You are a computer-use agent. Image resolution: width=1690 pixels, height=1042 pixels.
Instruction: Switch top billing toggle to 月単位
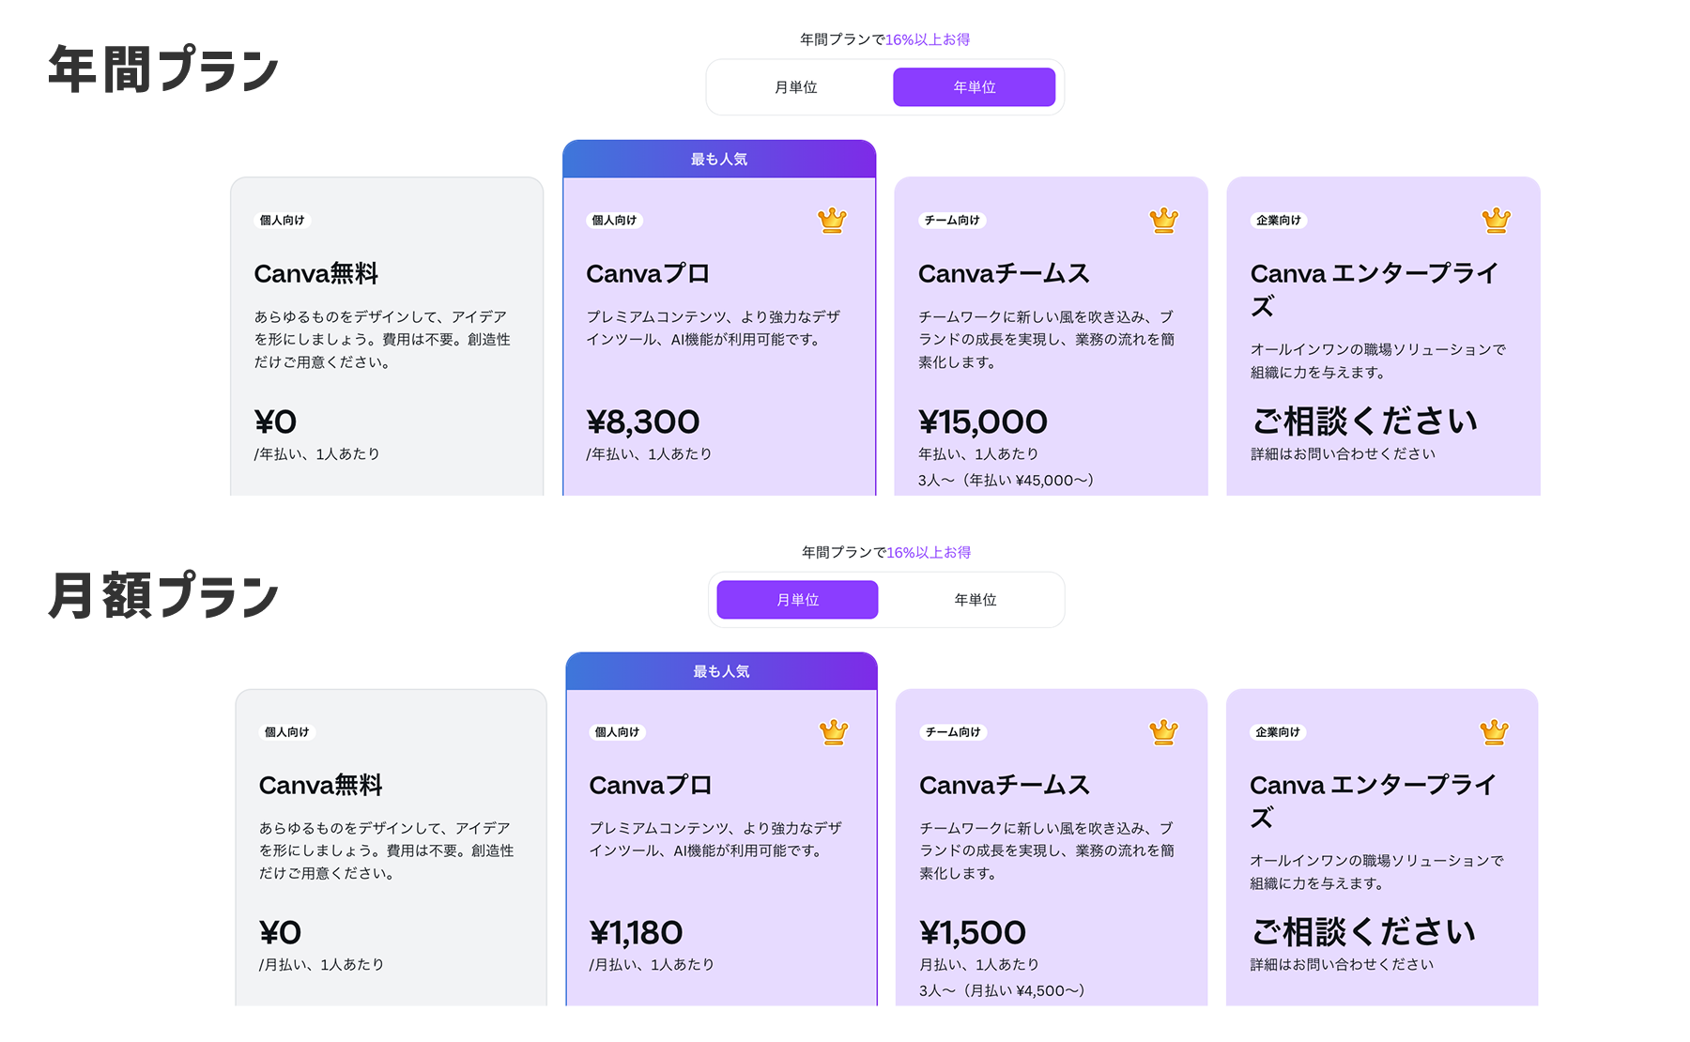pos(796,87)
